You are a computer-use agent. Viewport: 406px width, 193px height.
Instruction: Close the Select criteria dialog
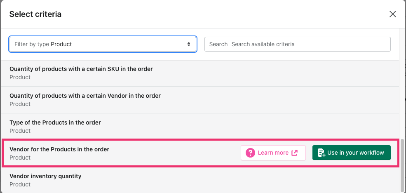tap(392, 14)
